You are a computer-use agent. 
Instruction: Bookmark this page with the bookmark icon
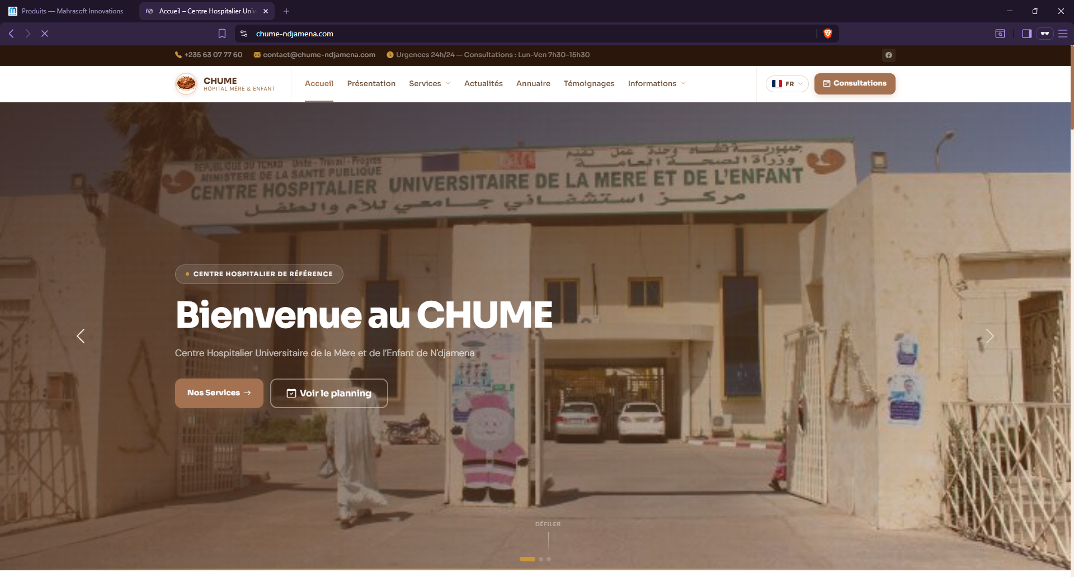(222, 34)
